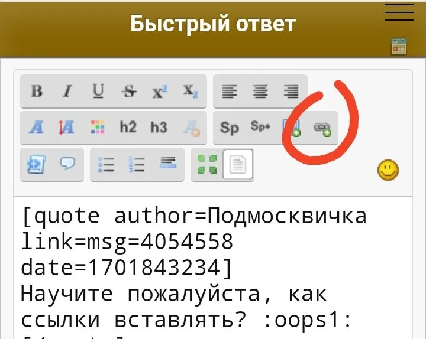Toggle source view document button
Viewport: 426px width, 339px height.
tap(238, 164)
